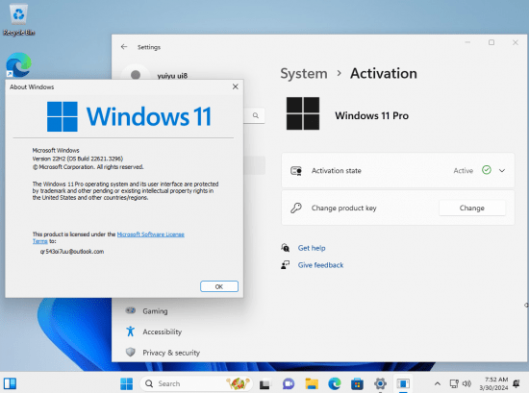This screenshot has height=393, width=529.
Task: Click the email address qr543oi7uu@outlook.com
Action: coord(72,252)
